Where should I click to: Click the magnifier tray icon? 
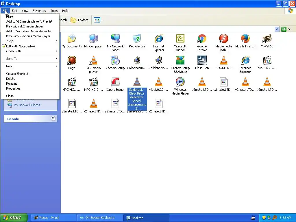275,218
